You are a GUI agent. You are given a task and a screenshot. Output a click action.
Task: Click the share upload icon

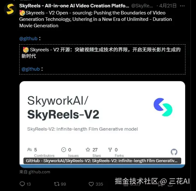point(170,184)
